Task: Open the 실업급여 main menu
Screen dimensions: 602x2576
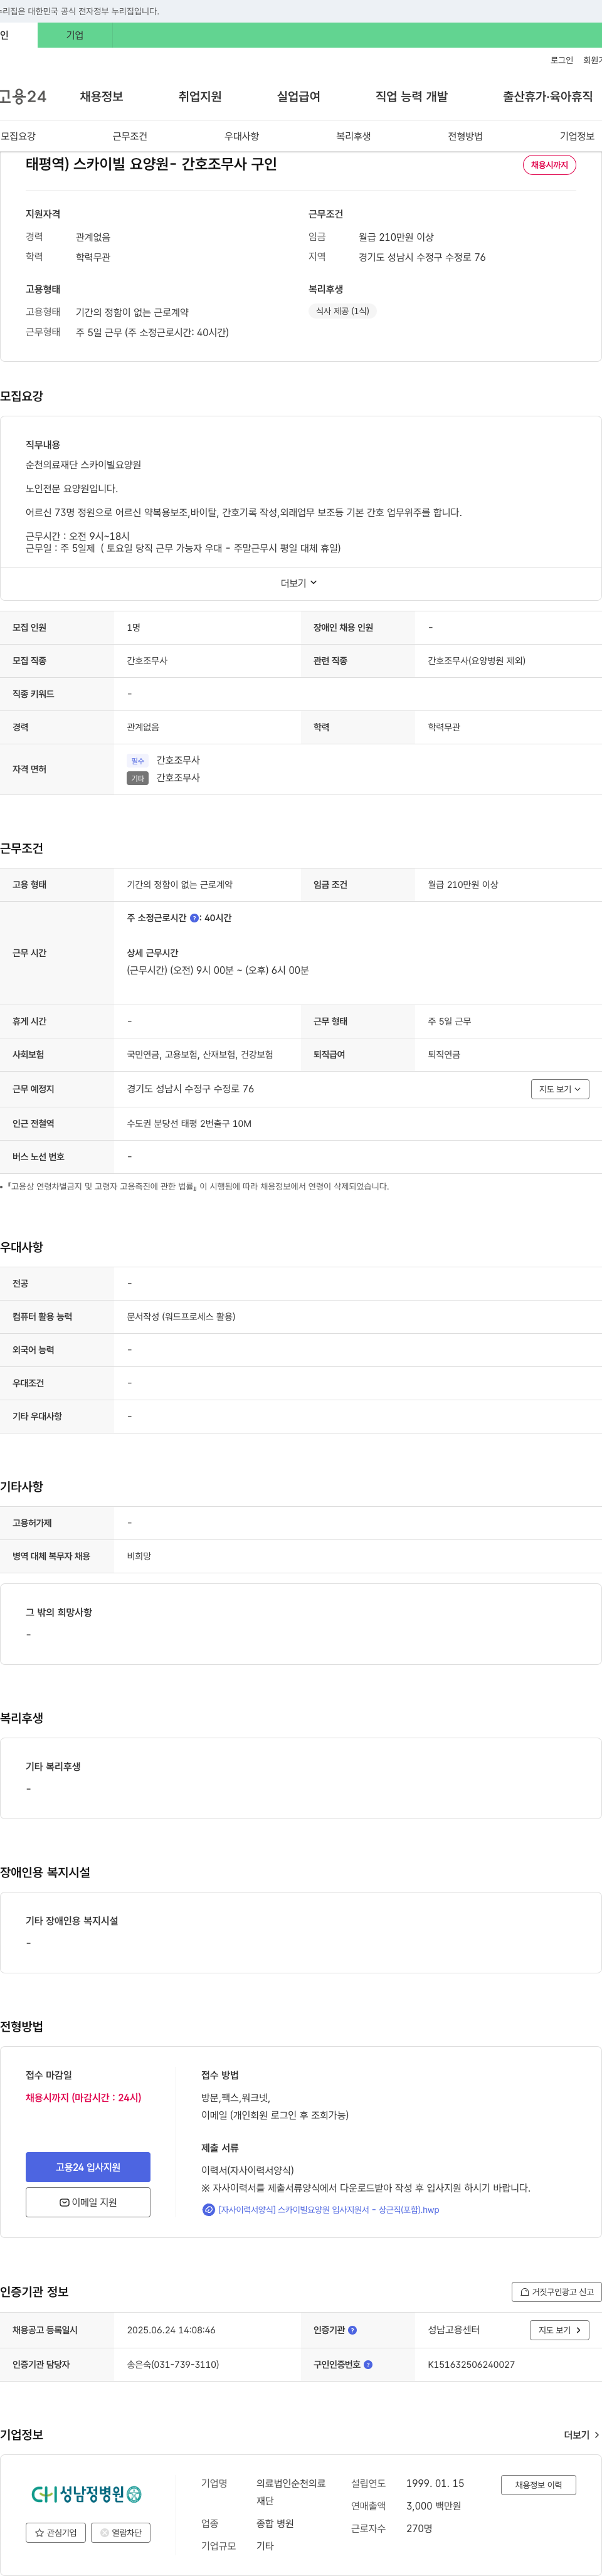Action: [298, 96]
